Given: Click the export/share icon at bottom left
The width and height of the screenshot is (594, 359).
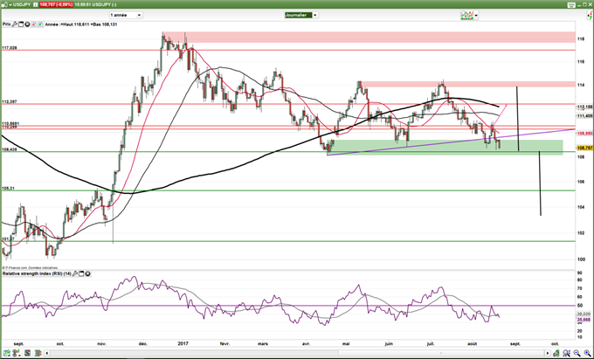Looking at the screenshot, I should (6, 353).
